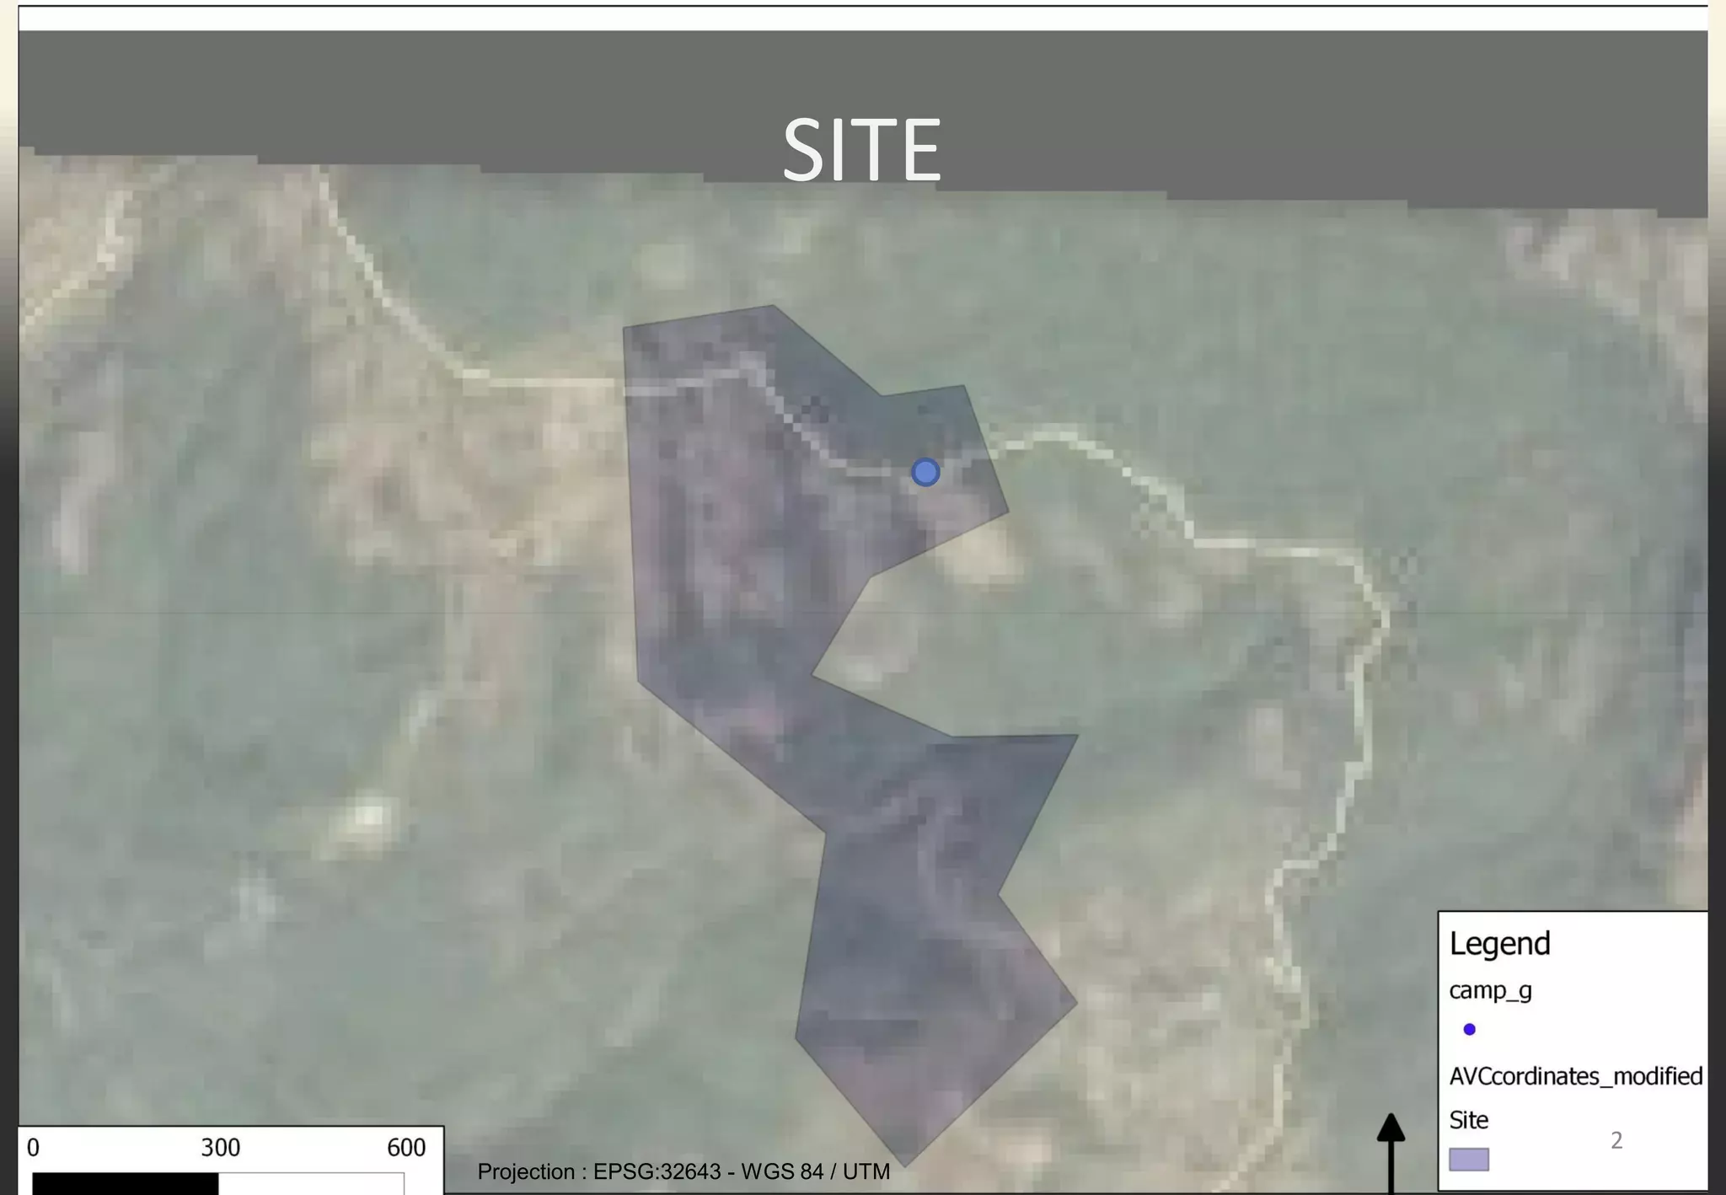The height and width of the screenshot is (1195, 1726).
Task: Click slide page number 2
Action: [x=1616, y=1140]
